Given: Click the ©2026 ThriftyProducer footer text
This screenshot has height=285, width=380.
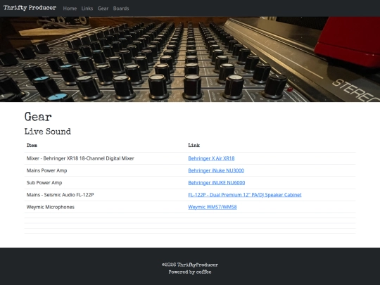Looking at the screenshot, I should coord(190,265).
